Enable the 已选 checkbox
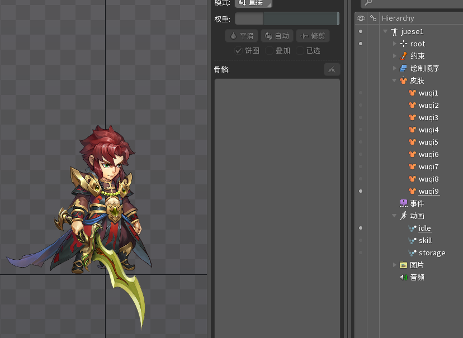463x338 pixels. tap(300, 51)
